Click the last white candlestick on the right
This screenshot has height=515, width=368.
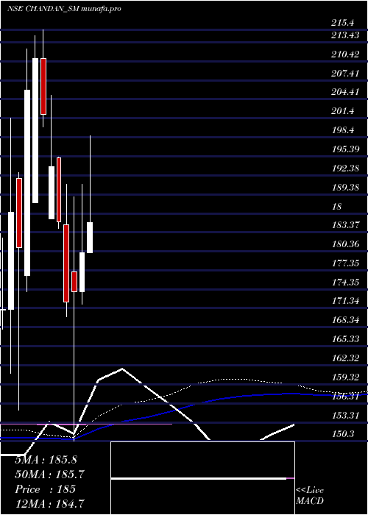coord(90,238)
